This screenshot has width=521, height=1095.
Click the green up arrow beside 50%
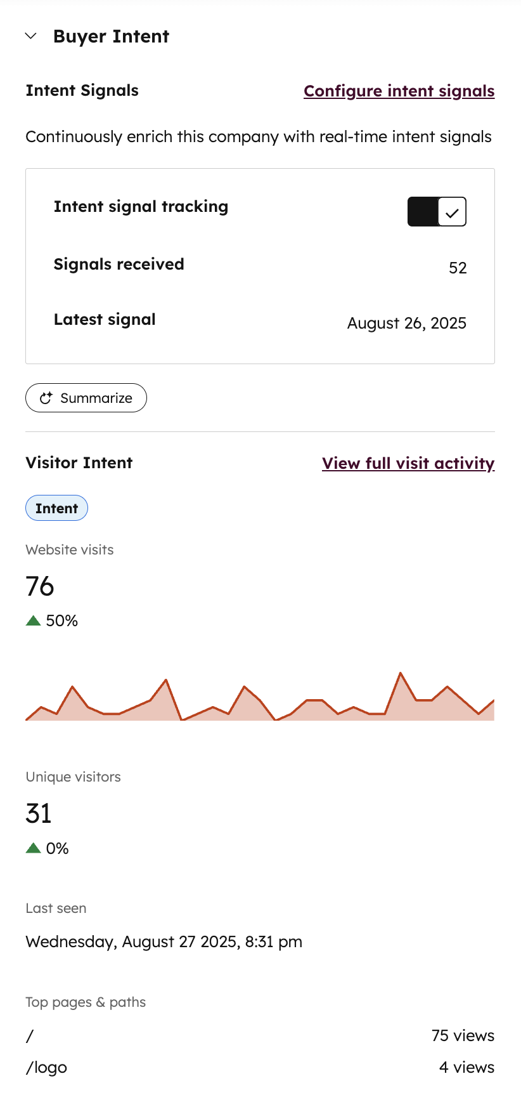click(34, 620)
